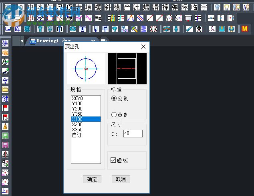Click the 顶 toolbar icon
Screen dimensions: 254x196
[69, 7]
